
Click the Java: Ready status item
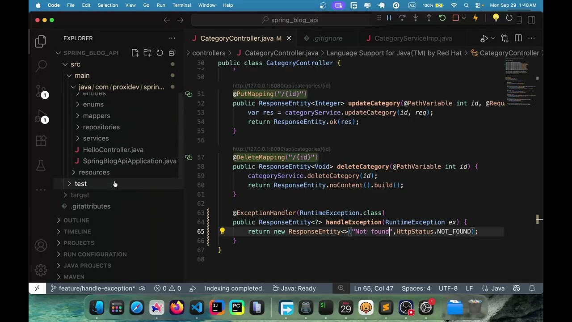coord(294,288)
